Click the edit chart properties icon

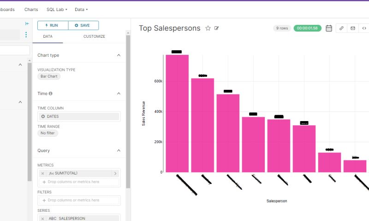coord(217,28)
